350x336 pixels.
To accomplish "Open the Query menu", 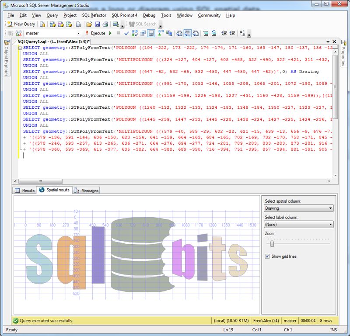I will pos(52,15).
